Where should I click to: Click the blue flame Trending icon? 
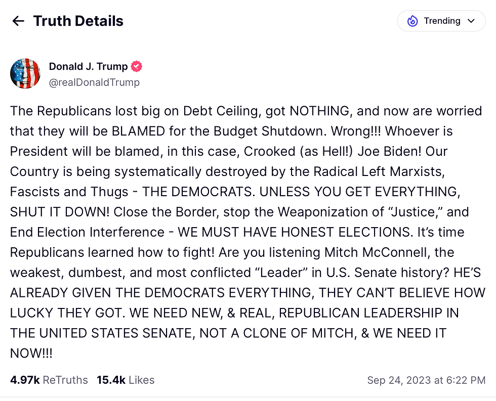coord(412,21)
